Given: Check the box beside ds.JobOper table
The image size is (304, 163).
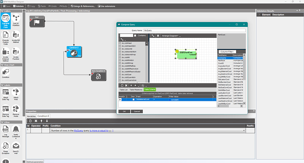Looking at the screenshot, I should pos(120,74).
